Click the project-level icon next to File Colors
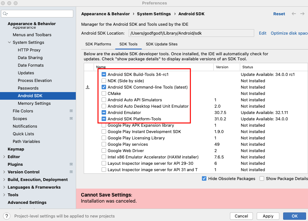The image size is (308, 221). coord(71,111)
